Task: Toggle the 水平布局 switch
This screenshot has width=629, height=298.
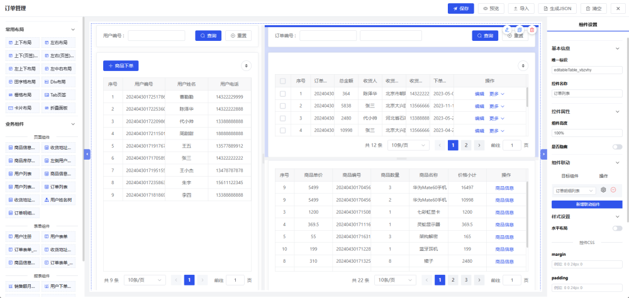Action: click(x=617, y=228)
